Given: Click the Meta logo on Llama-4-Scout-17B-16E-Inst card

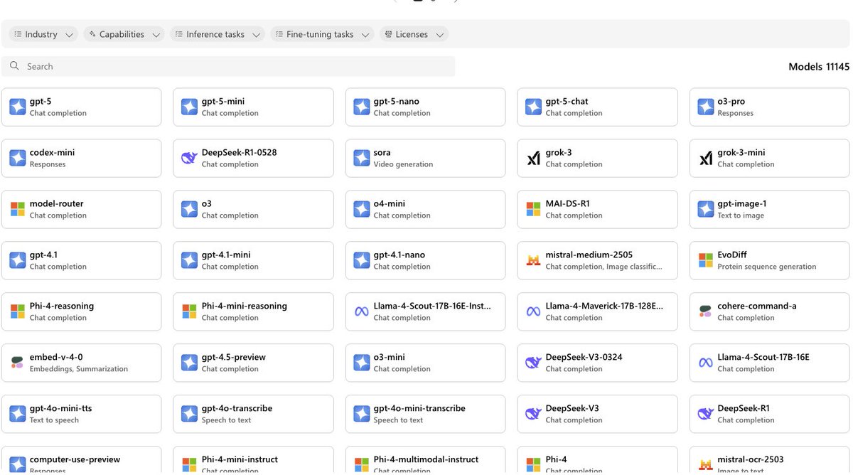Looking at the screenshot, I should pyautogui.click(x=362, y=311).
